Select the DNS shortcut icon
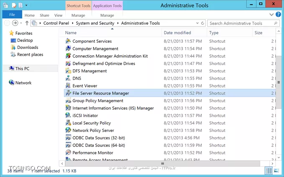The width and height of the screenshot is (284, 177). [x=68, y=78]
